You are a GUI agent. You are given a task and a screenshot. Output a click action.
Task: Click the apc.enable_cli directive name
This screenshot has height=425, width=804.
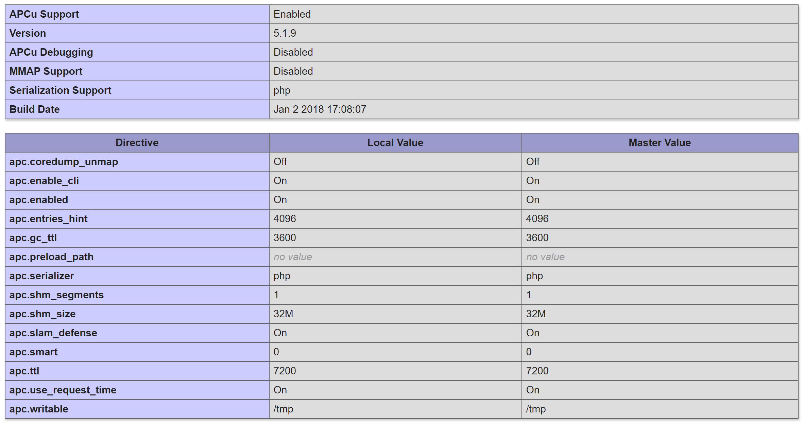point(44,181)
